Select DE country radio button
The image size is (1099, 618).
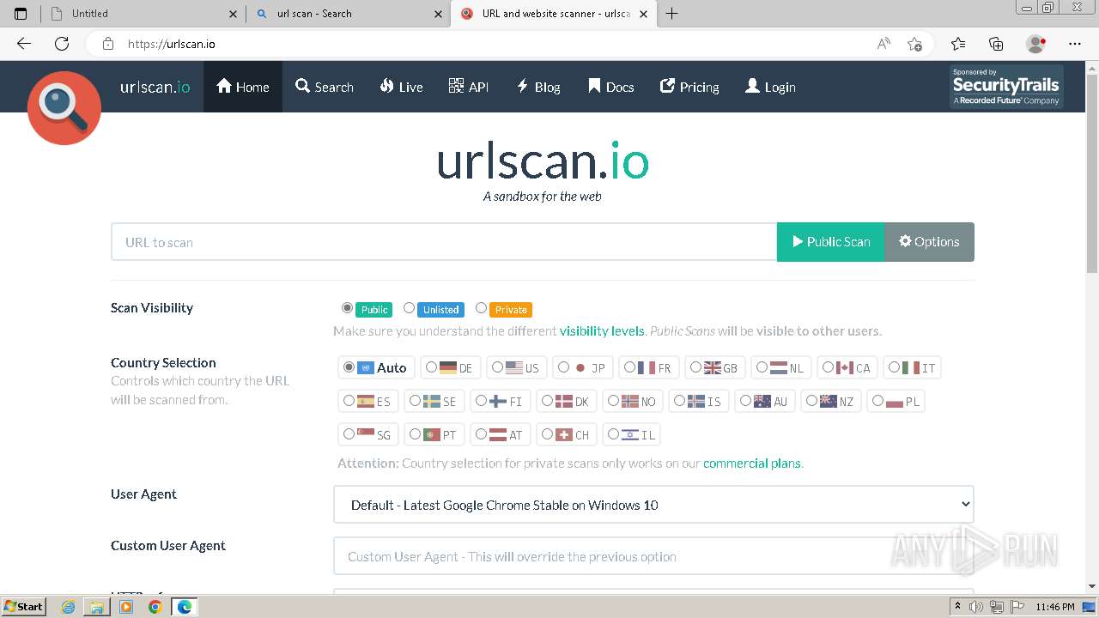(x=431, y=367)
